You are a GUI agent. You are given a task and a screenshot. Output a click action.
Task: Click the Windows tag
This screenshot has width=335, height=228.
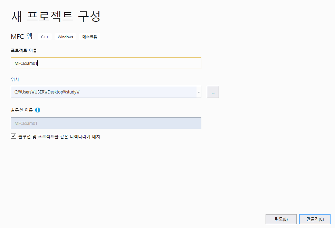(65, 37)
